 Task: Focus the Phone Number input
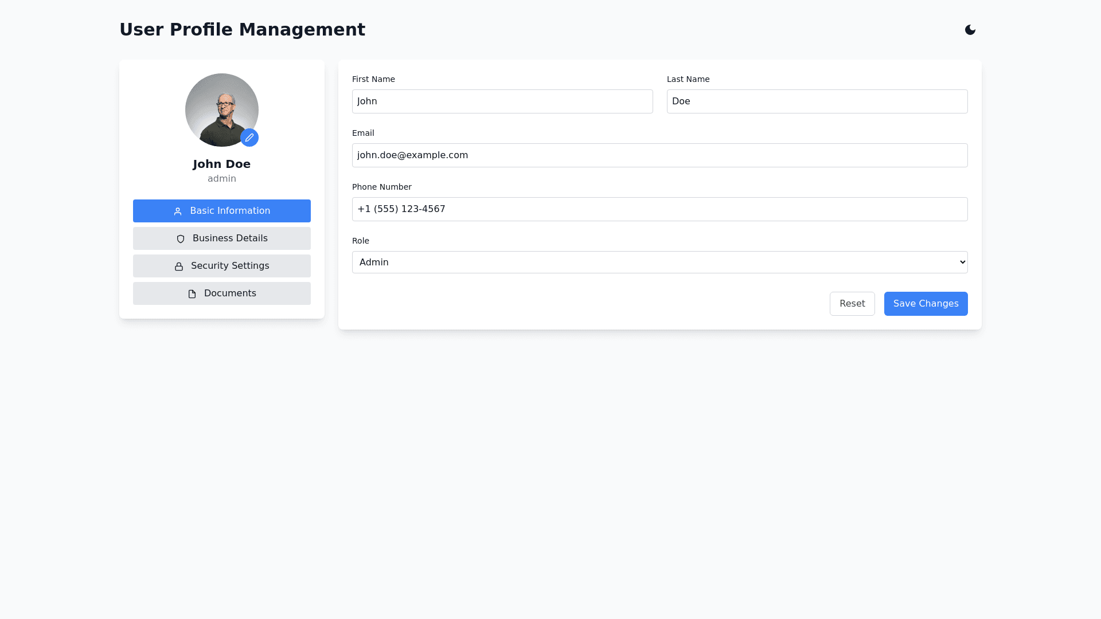pos(659,209)
